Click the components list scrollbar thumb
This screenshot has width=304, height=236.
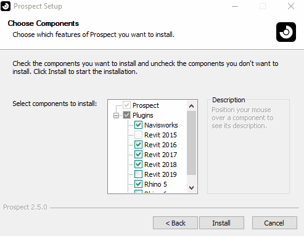point(191,143)
